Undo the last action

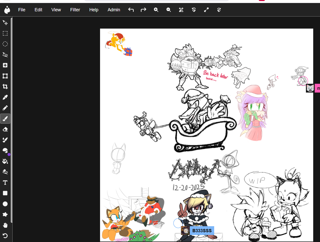pyautogui.click(x=131, y=10)
